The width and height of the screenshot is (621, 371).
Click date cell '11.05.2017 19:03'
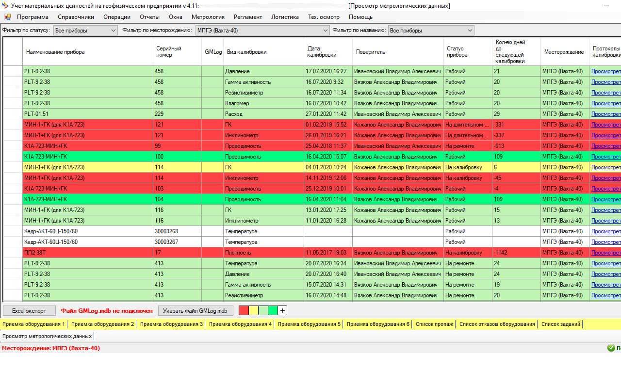pyautogui.click(x=328, y=253)
